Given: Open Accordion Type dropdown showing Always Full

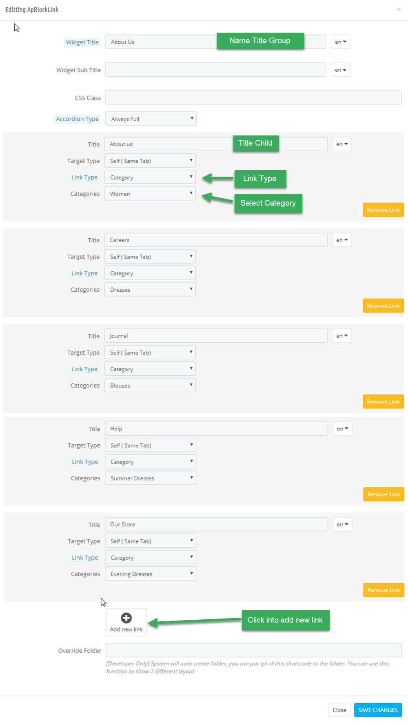Looking at the screenshot, I should point(151,119).
